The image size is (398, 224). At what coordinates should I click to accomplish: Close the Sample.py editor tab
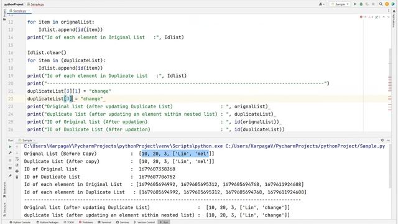29,11
